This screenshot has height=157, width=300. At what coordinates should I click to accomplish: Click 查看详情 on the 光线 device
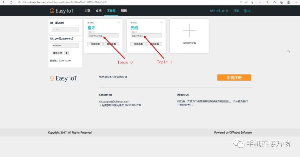[x=154, y=44]
